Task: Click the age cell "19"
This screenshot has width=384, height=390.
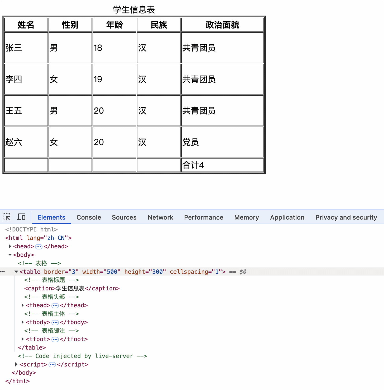Action: click(x=114, y=79)
